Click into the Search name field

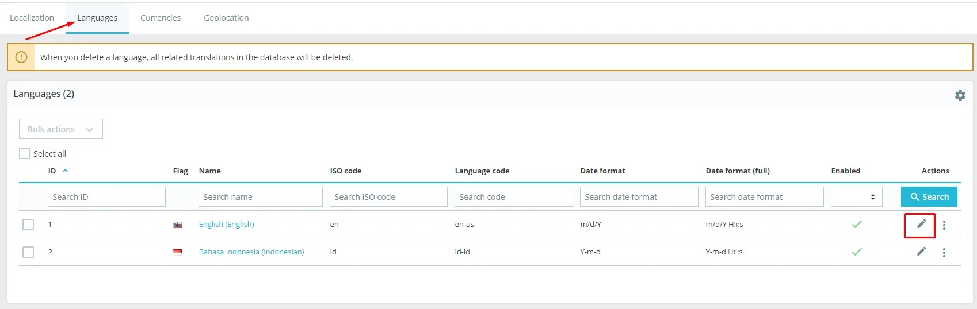pos(260,197)
